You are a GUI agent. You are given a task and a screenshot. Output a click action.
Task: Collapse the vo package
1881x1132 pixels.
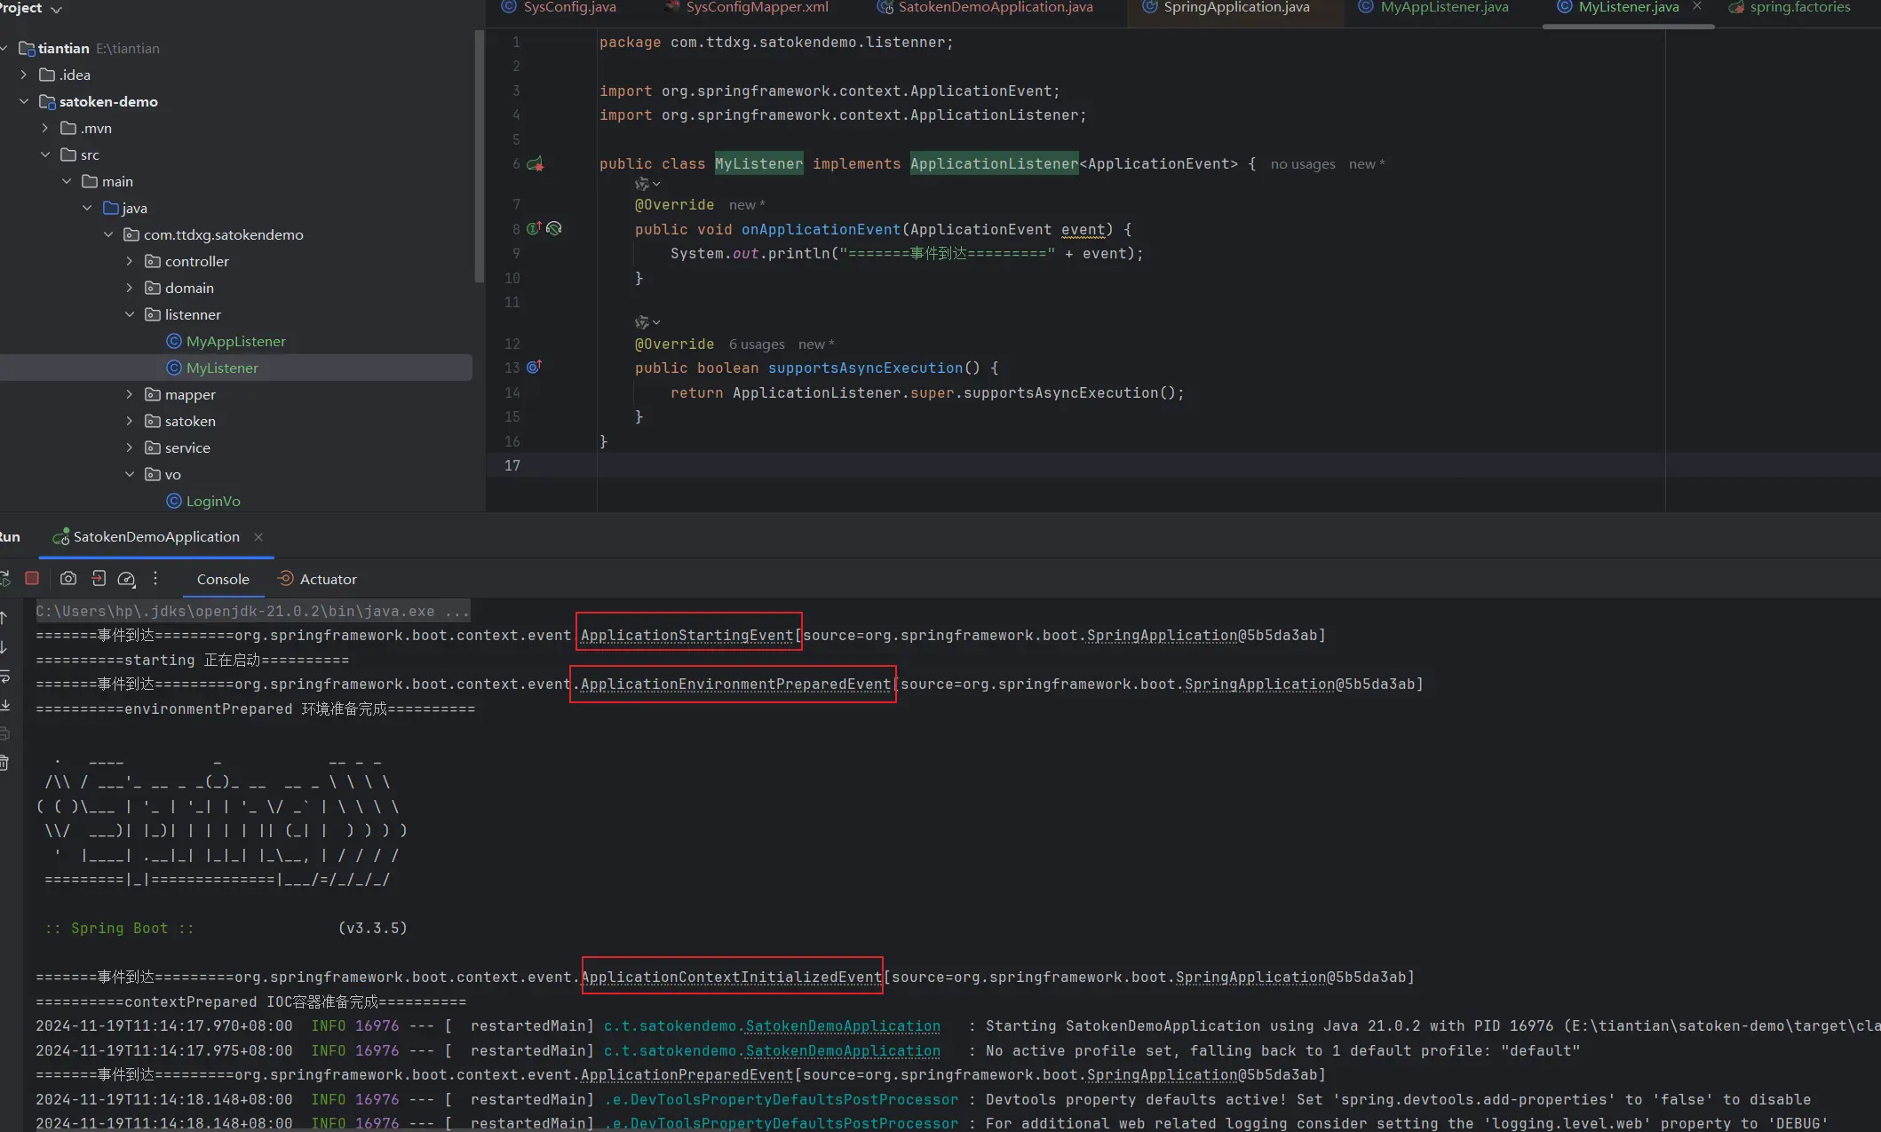130,474
